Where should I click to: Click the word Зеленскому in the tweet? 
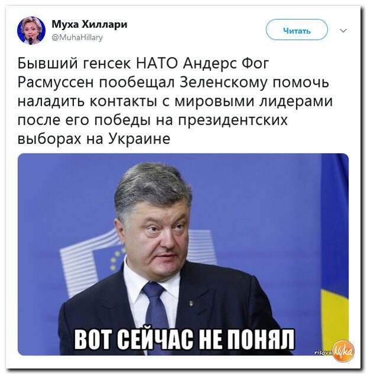(x=223, y=82)
